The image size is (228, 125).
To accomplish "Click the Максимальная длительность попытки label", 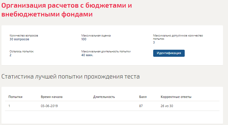I will 106,51.
